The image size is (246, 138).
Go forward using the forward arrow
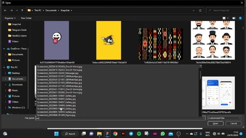(12, 10)
